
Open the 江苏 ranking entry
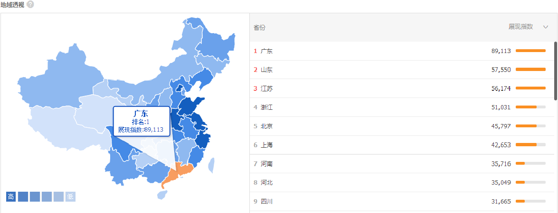[401, 89]
